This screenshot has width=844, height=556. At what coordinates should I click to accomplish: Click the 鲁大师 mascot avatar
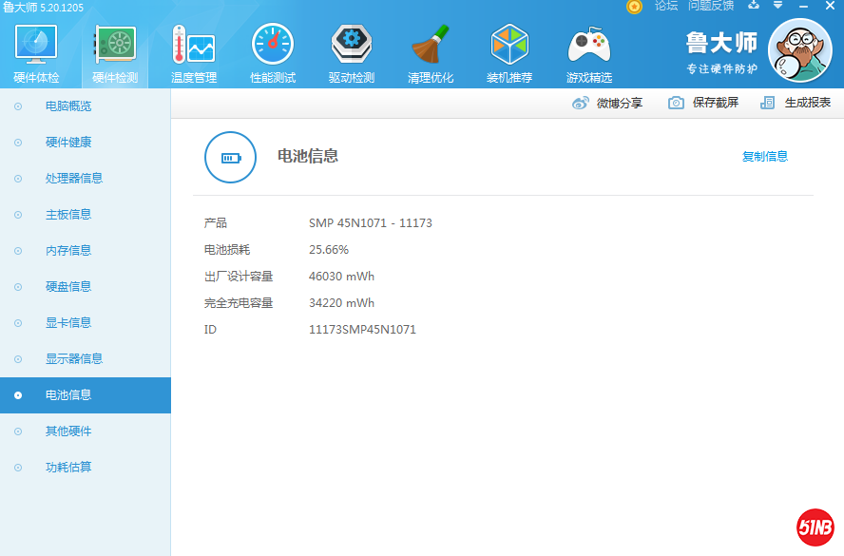click(x=799, y=51)
